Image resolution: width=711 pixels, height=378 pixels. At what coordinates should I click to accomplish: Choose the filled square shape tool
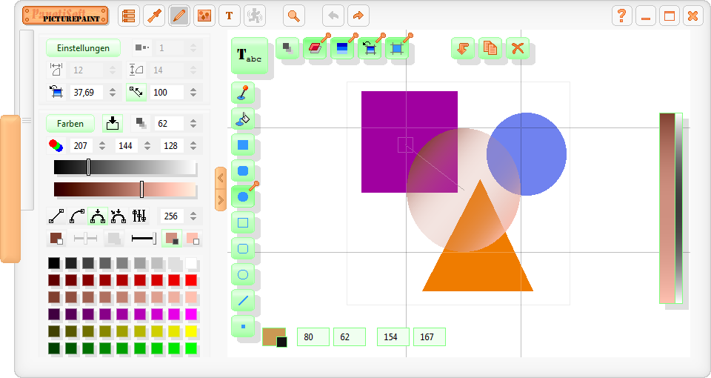click(243, 145)
